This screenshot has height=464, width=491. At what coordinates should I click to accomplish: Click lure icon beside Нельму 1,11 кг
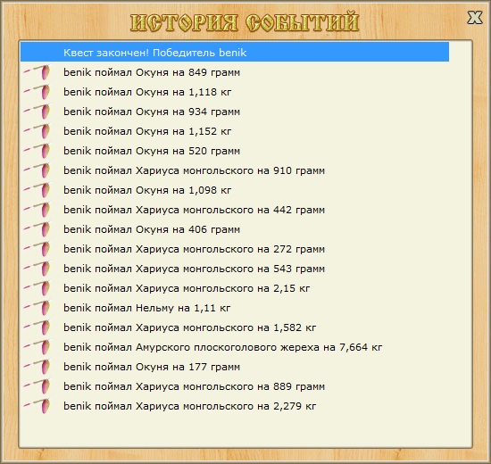click(37, 308)
